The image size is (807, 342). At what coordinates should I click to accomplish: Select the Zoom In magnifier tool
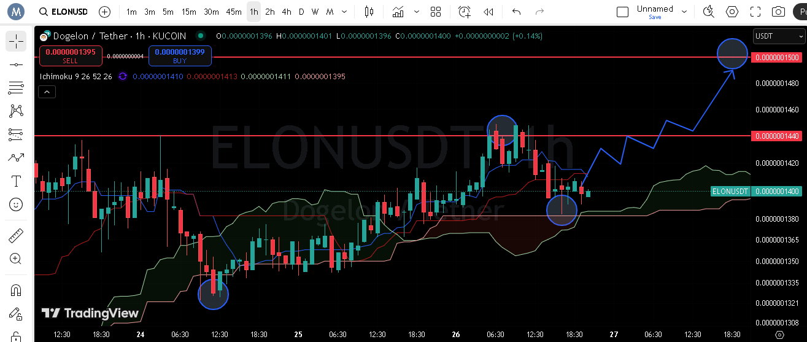coord(16,259)
